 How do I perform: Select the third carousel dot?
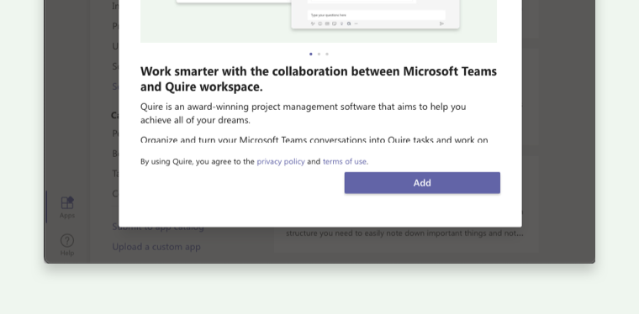[327, 54]
